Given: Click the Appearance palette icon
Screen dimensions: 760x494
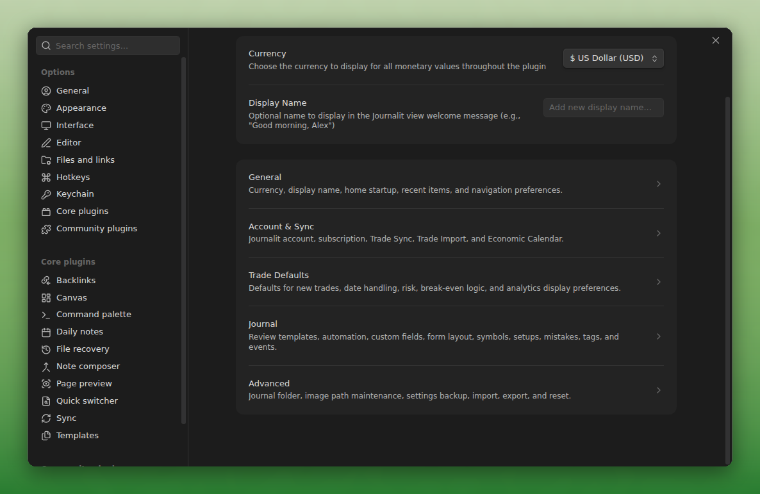Looking at the screenshot, I should tap(46, 108).
